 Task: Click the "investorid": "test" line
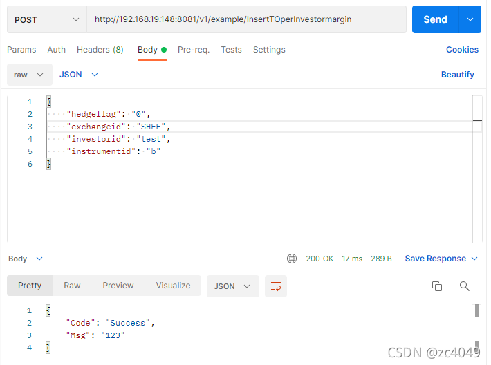pyautogui.click(x=118, y=139)
